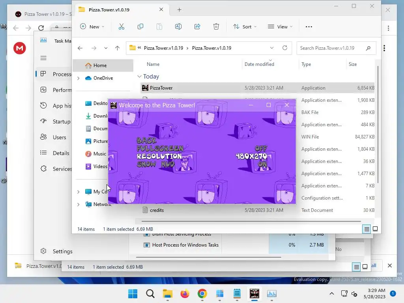
Task: Click the reload button in the browser window
Action: tap(41, 28)
